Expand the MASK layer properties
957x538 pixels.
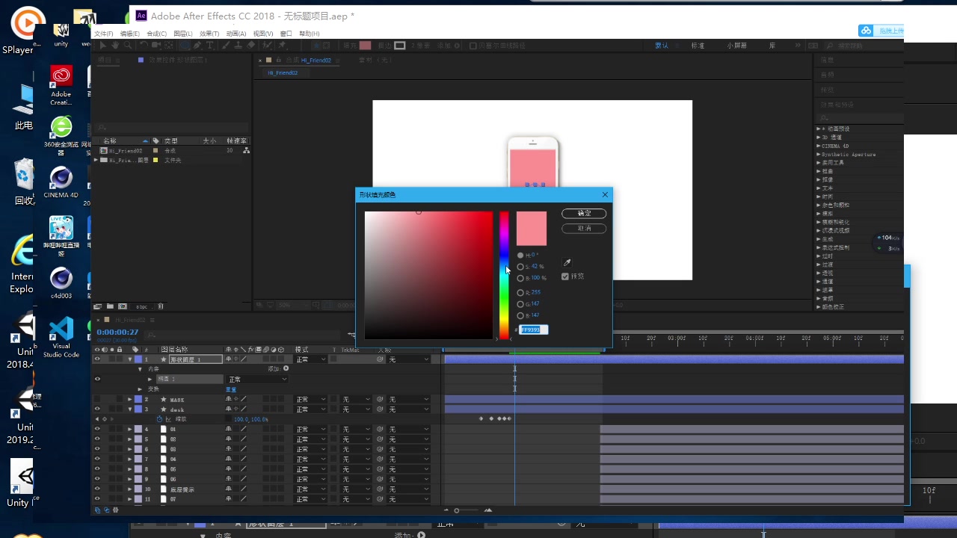130,400
